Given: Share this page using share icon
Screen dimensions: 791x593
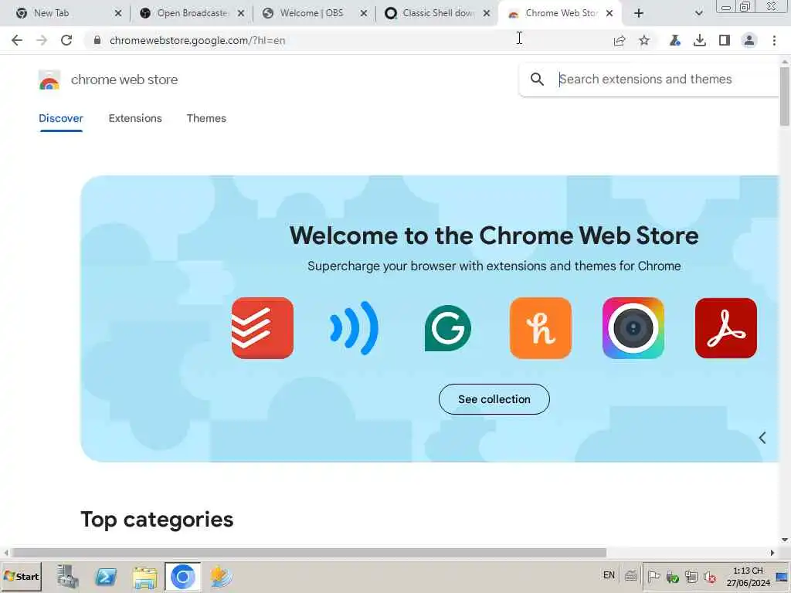Looking at the screenshot, I should (620, 40).
